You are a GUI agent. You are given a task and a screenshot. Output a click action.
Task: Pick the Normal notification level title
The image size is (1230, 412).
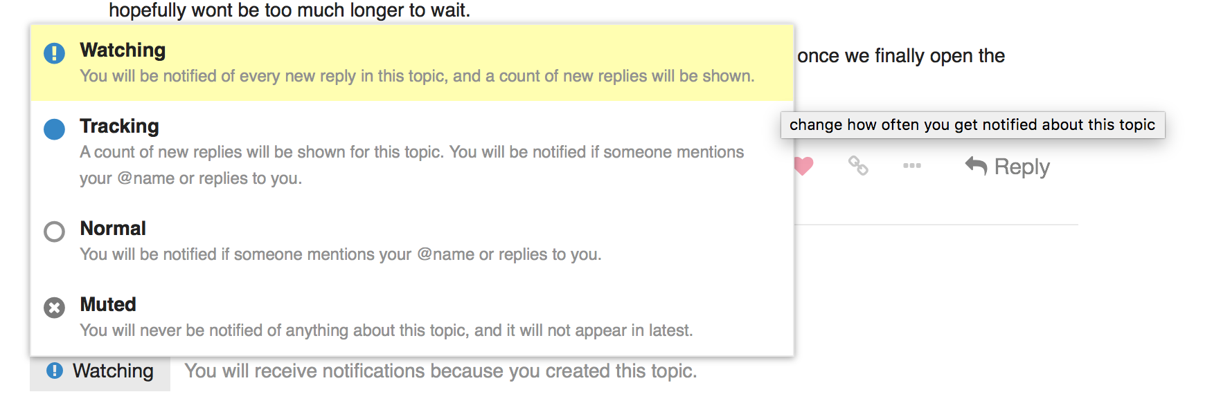[x=113, y=229]
